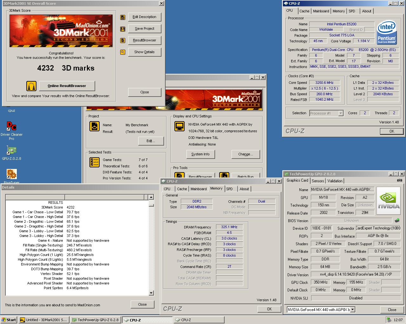406x324 pixels.
Task: Click the Save Project floppy icon
Action: [x=123, y=29]
